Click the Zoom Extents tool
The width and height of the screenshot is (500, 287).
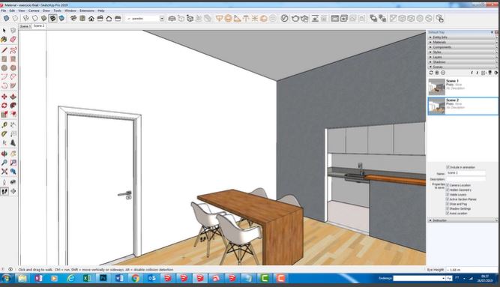pos(4,172)
